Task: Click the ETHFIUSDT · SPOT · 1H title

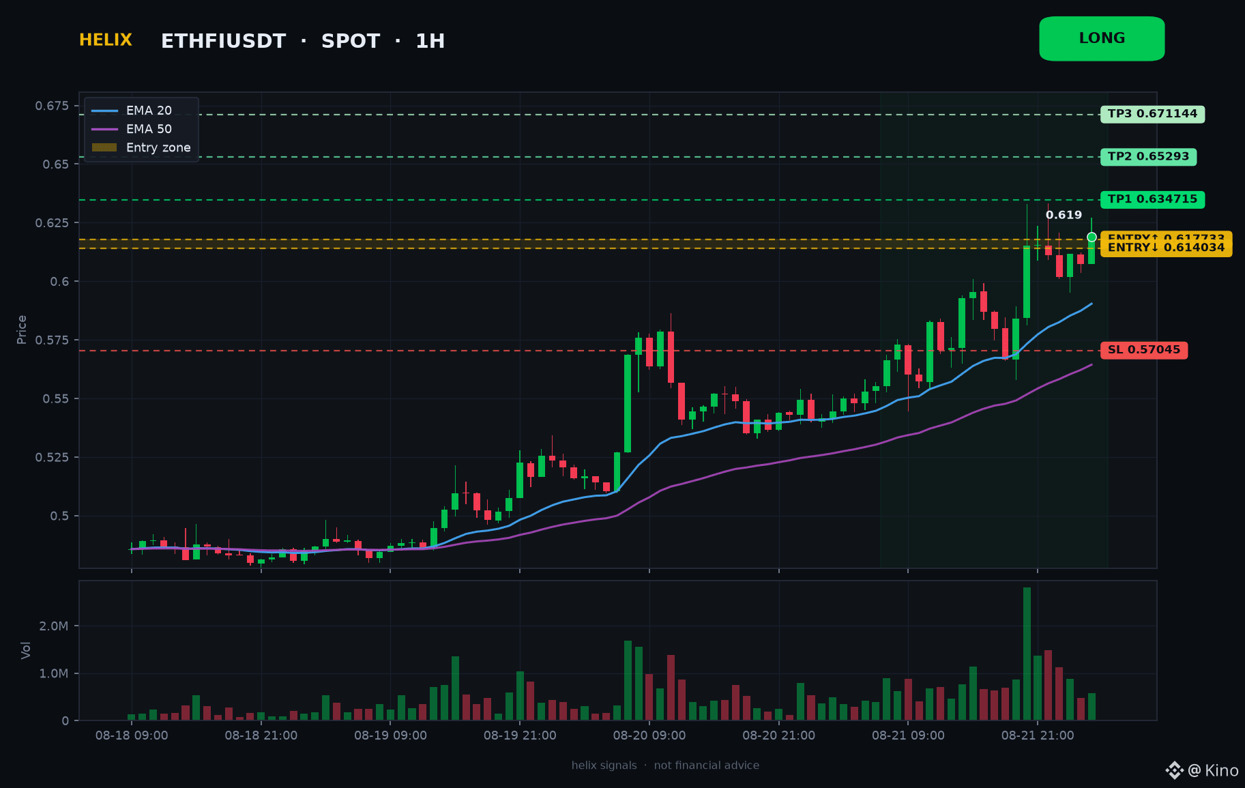Action: 303,41
